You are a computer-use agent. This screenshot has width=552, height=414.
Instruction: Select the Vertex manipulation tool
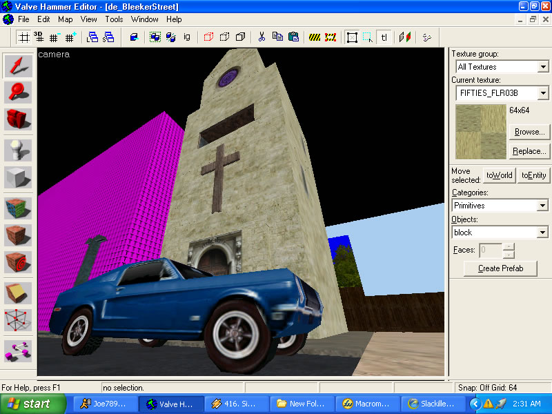click(17, 319)
